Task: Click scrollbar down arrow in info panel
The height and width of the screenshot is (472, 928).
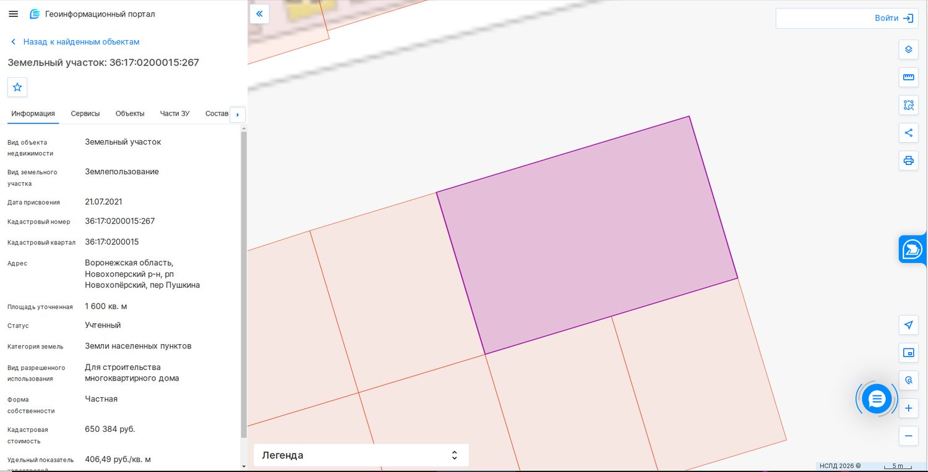Action: (244, 466)
